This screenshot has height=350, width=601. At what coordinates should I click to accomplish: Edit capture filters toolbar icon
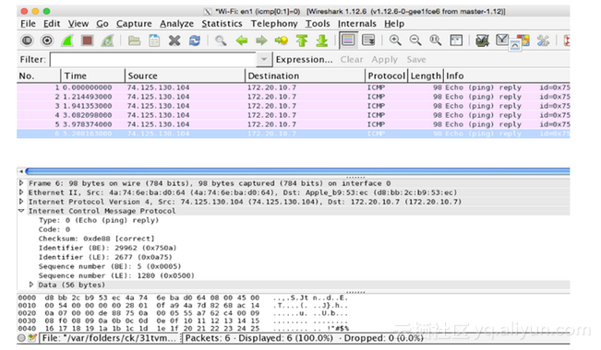pos(483,41)
